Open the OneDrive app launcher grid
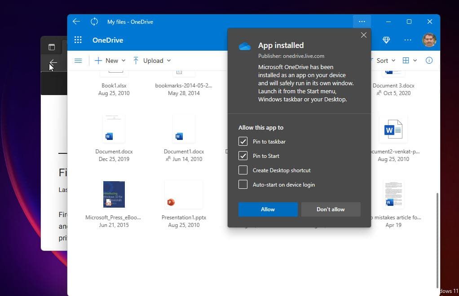The height and width of the screenshot is (296, 459). point(78,40)
